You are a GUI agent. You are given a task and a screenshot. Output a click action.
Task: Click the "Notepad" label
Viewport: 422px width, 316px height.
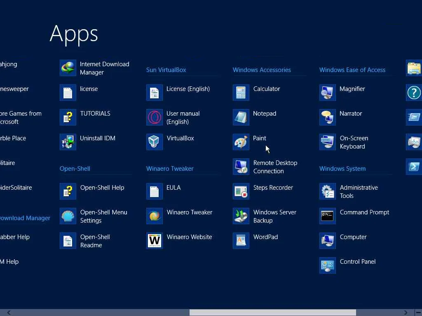click(x=265, y=114)
